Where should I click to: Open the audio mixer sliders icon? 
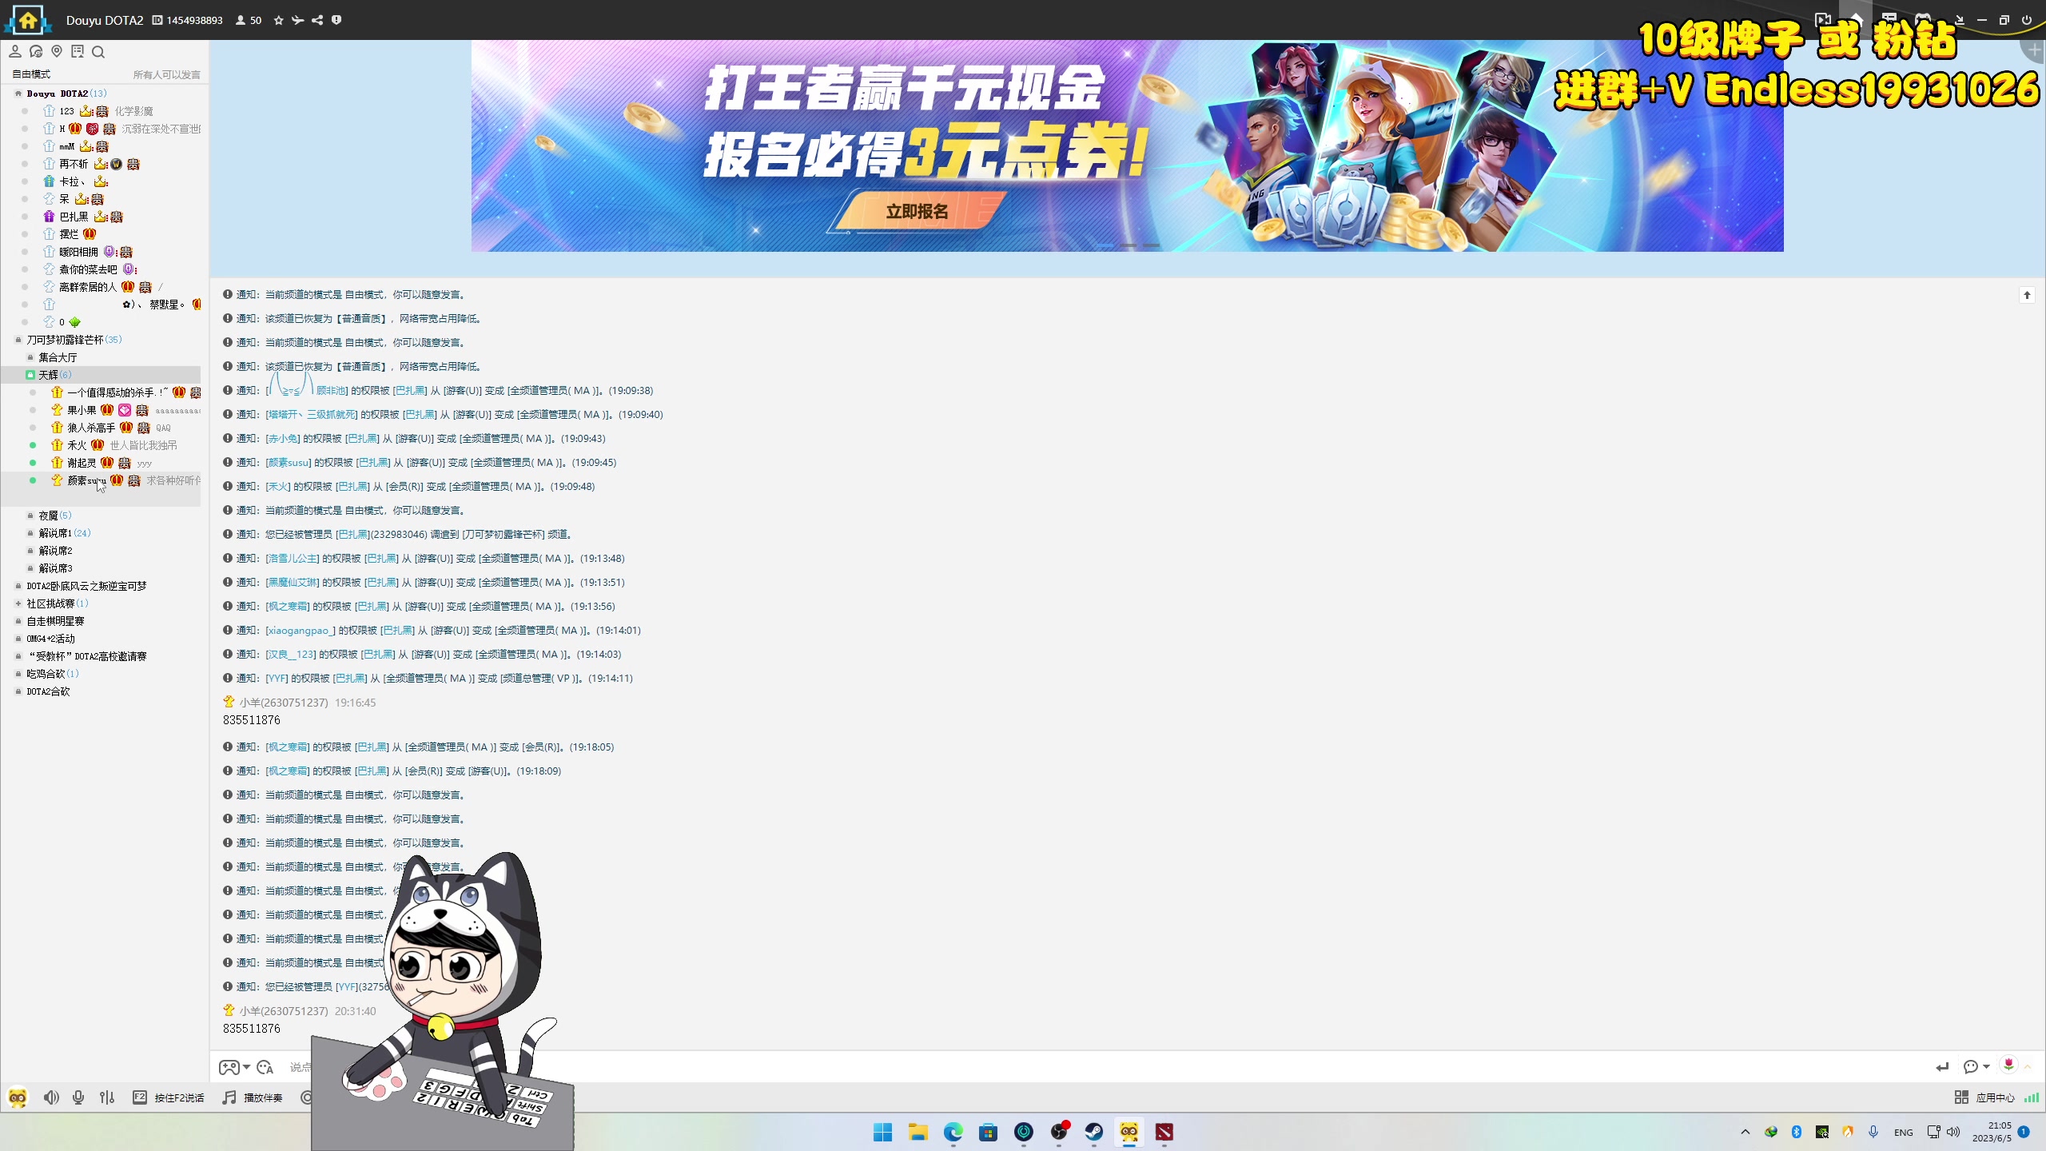point(107,1097)
